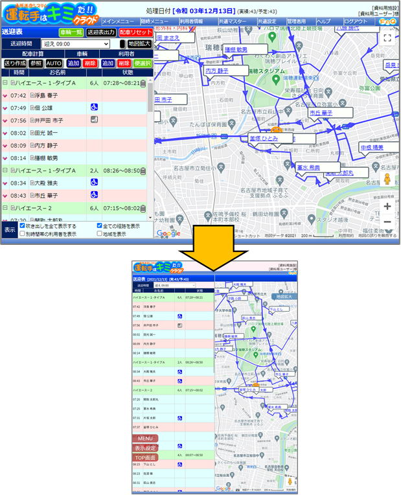Click 市丘 華子 map label link
Image resolution: width=401 pixels, height=495 pixels.
click(321, 113)
